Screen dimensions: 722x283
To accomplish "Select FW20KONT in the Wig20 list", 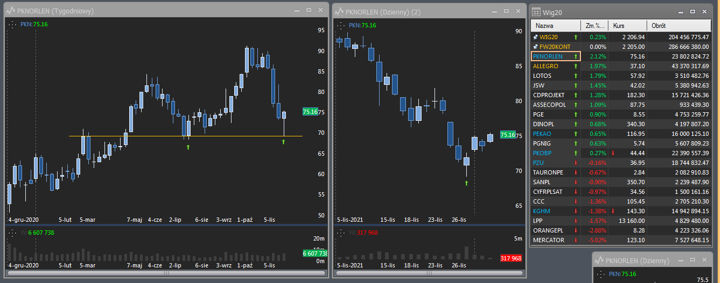I will [555, 47].
